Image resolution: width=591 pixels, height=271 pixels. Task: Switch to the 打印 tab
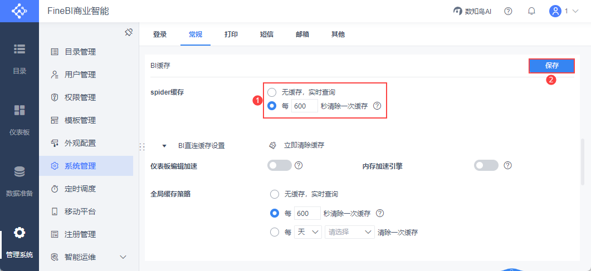coord(231,35)
